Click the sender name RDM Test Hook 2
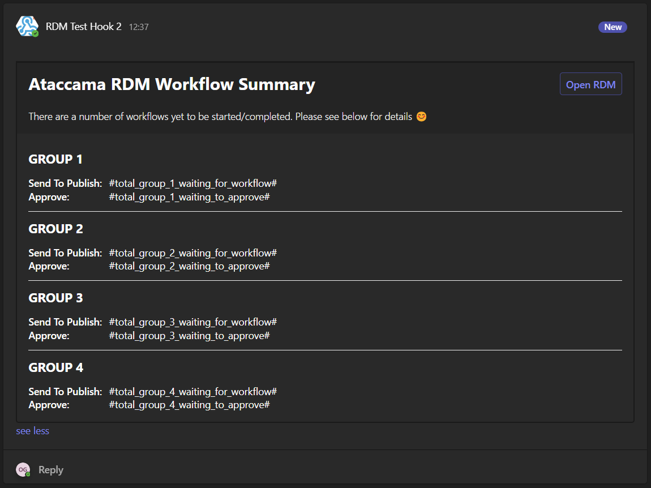The image size is (651, 488). (83, 27)
